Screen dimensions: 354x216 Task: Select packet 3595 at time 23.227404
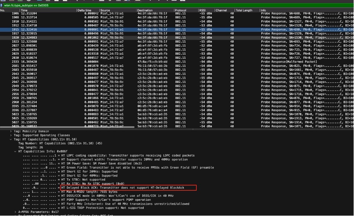177,106
